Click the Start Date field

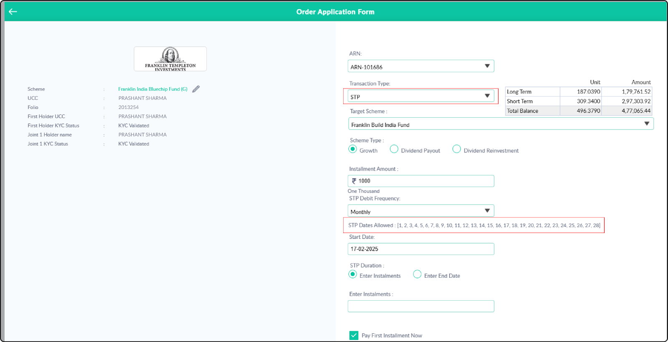point(421,249)
